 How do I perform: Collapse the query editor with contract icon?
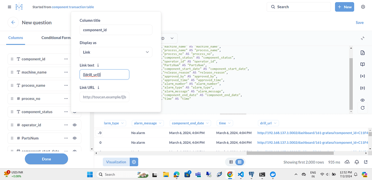tap(363, 38)
